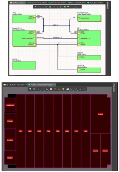Open the Properties side panel in schematic window

(107, 5)
